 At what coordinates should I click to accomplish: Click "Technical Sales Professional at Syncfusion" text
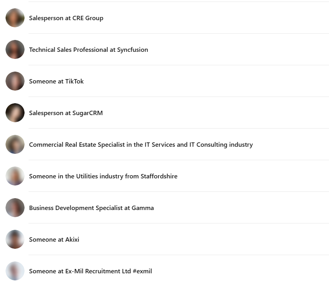coord(88,50)
